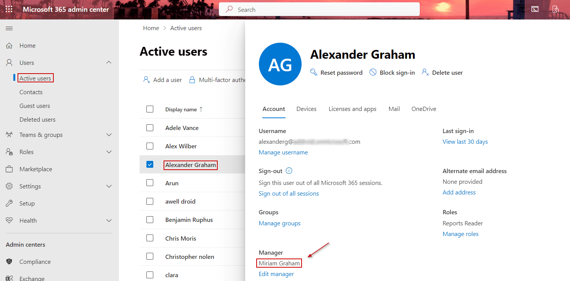
Task: Collapse the navigation with the hamburger icon
Action: [x=9, y=28]
